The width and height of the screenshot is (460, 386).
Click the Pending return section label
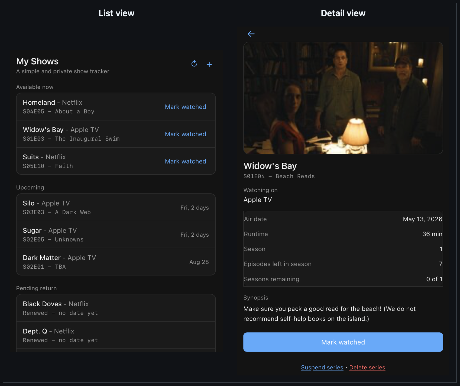(37, 288)
